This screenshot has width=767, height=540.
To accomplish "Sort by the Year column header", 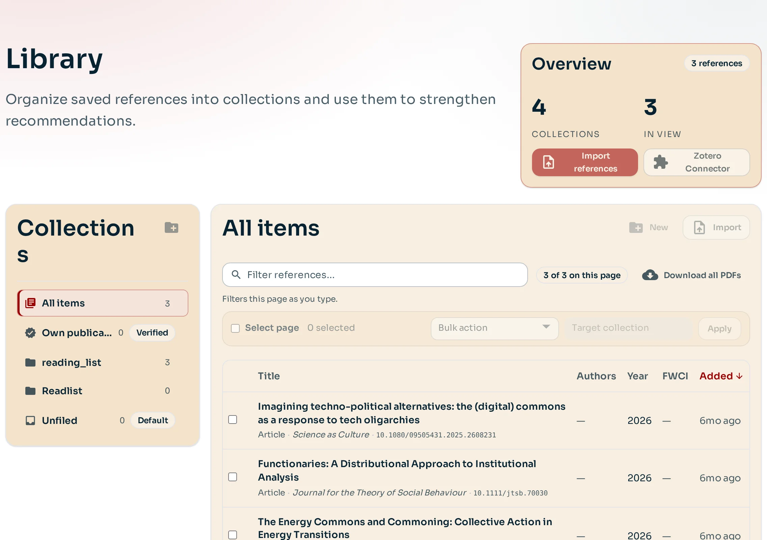I will click(637, 376).
